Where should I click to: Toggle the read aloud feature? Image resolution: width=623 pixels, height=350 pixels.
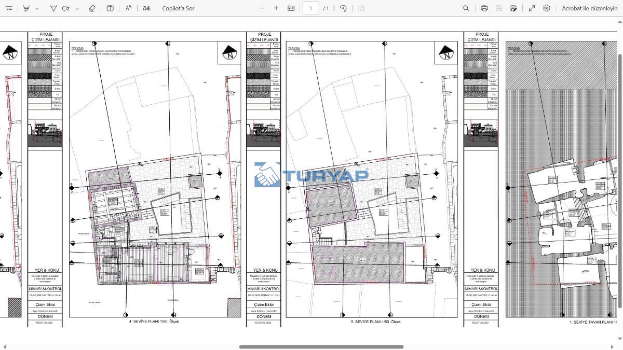coord(128,8)
